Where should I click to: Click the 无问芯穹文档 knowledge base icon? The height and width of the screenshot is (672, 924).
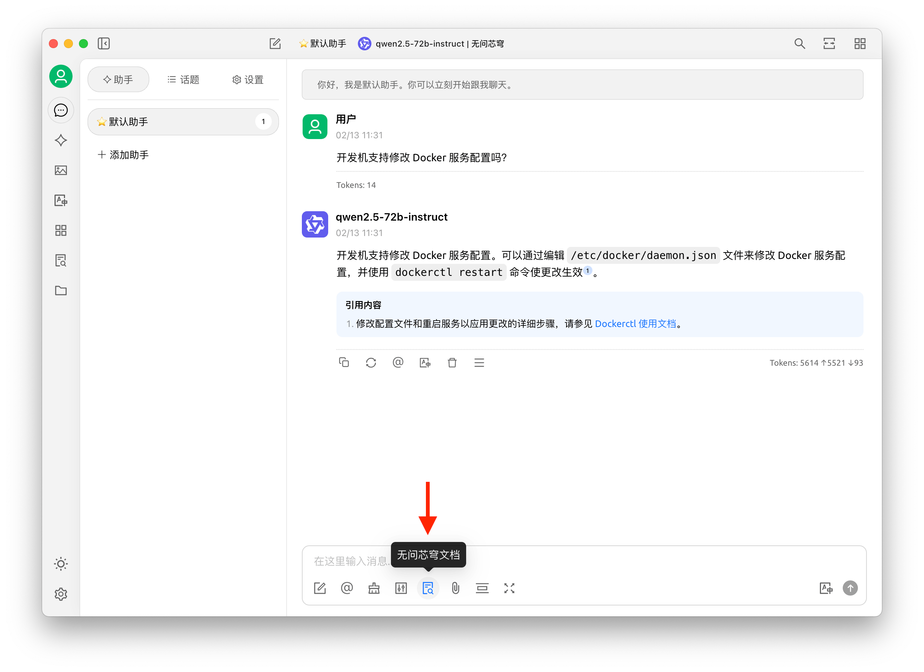427,588
